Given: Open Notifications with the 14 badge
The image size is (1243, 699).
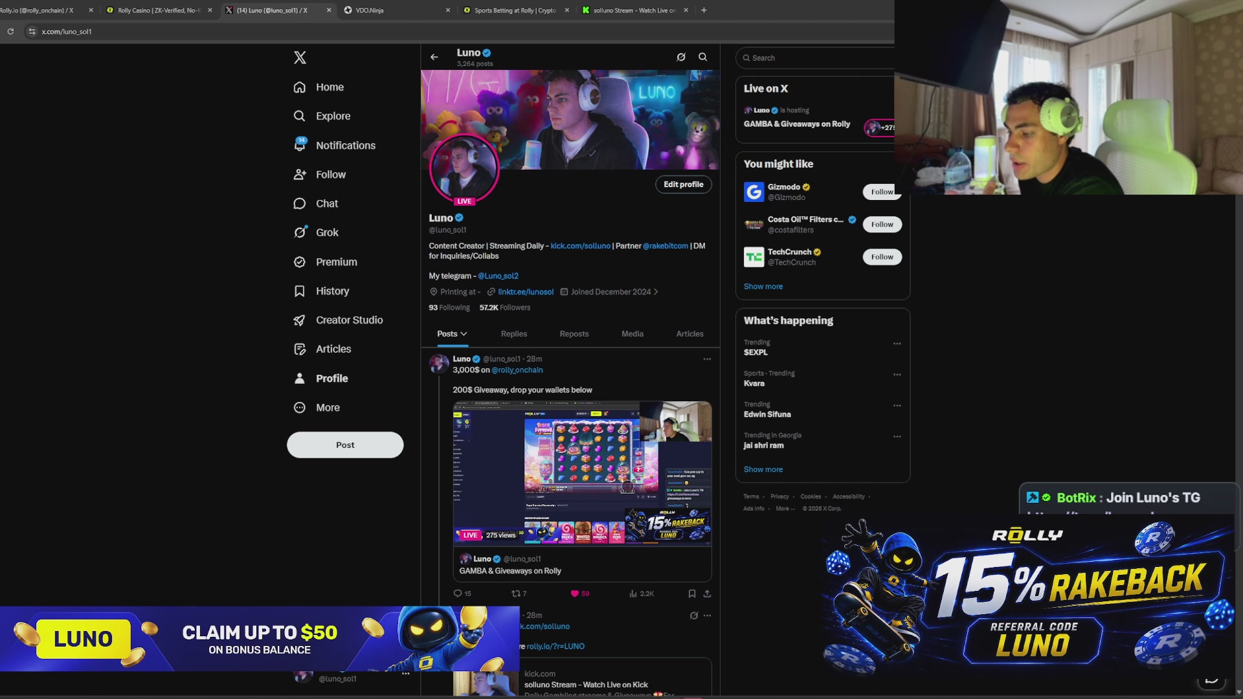Looking at the screenshot, I should (x=334, y=146).
